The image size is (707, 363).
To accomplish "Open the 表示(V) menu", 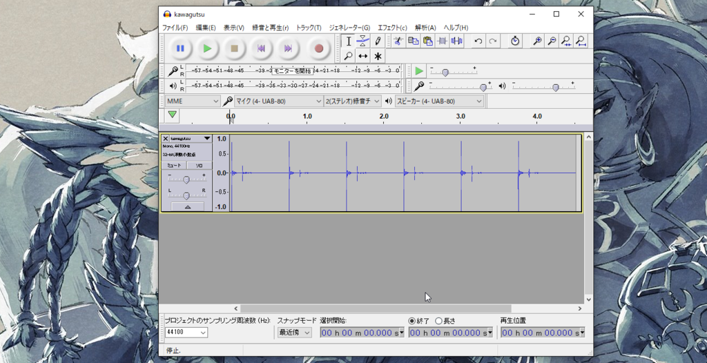I will pos(233,28).
